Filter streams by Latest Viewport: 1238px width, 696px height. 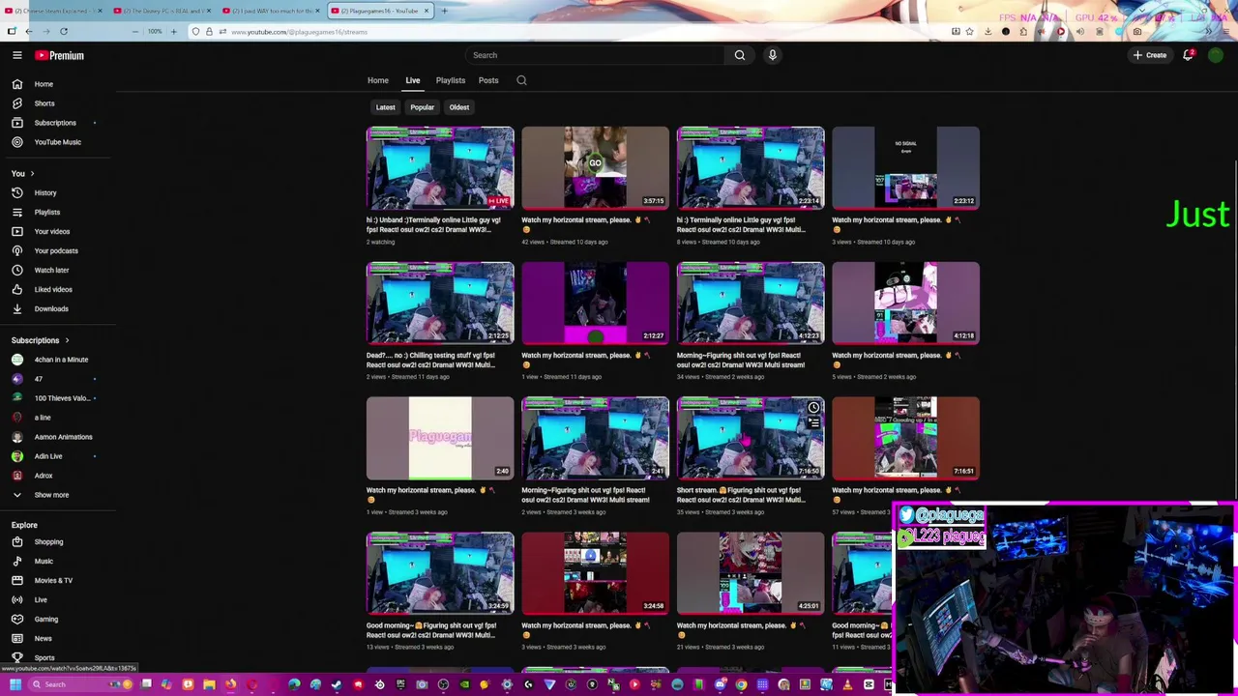coord(385,107)
